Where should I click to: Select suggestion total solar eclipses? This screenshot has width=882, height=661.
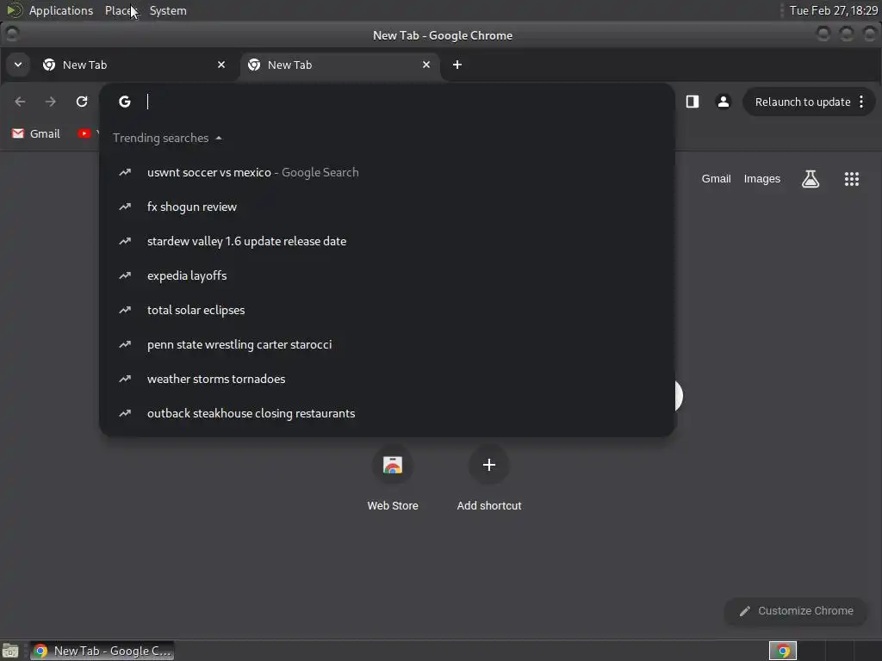click(x=387, y=310)
